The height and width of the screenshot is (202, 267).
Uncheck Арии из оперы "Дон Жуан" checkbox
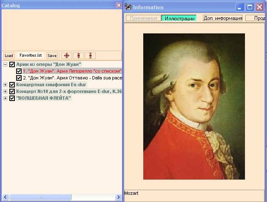click(x=12, y=64)
